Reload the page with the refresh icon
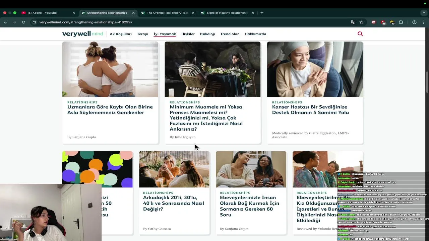429x241 pixels. (23, 22)
